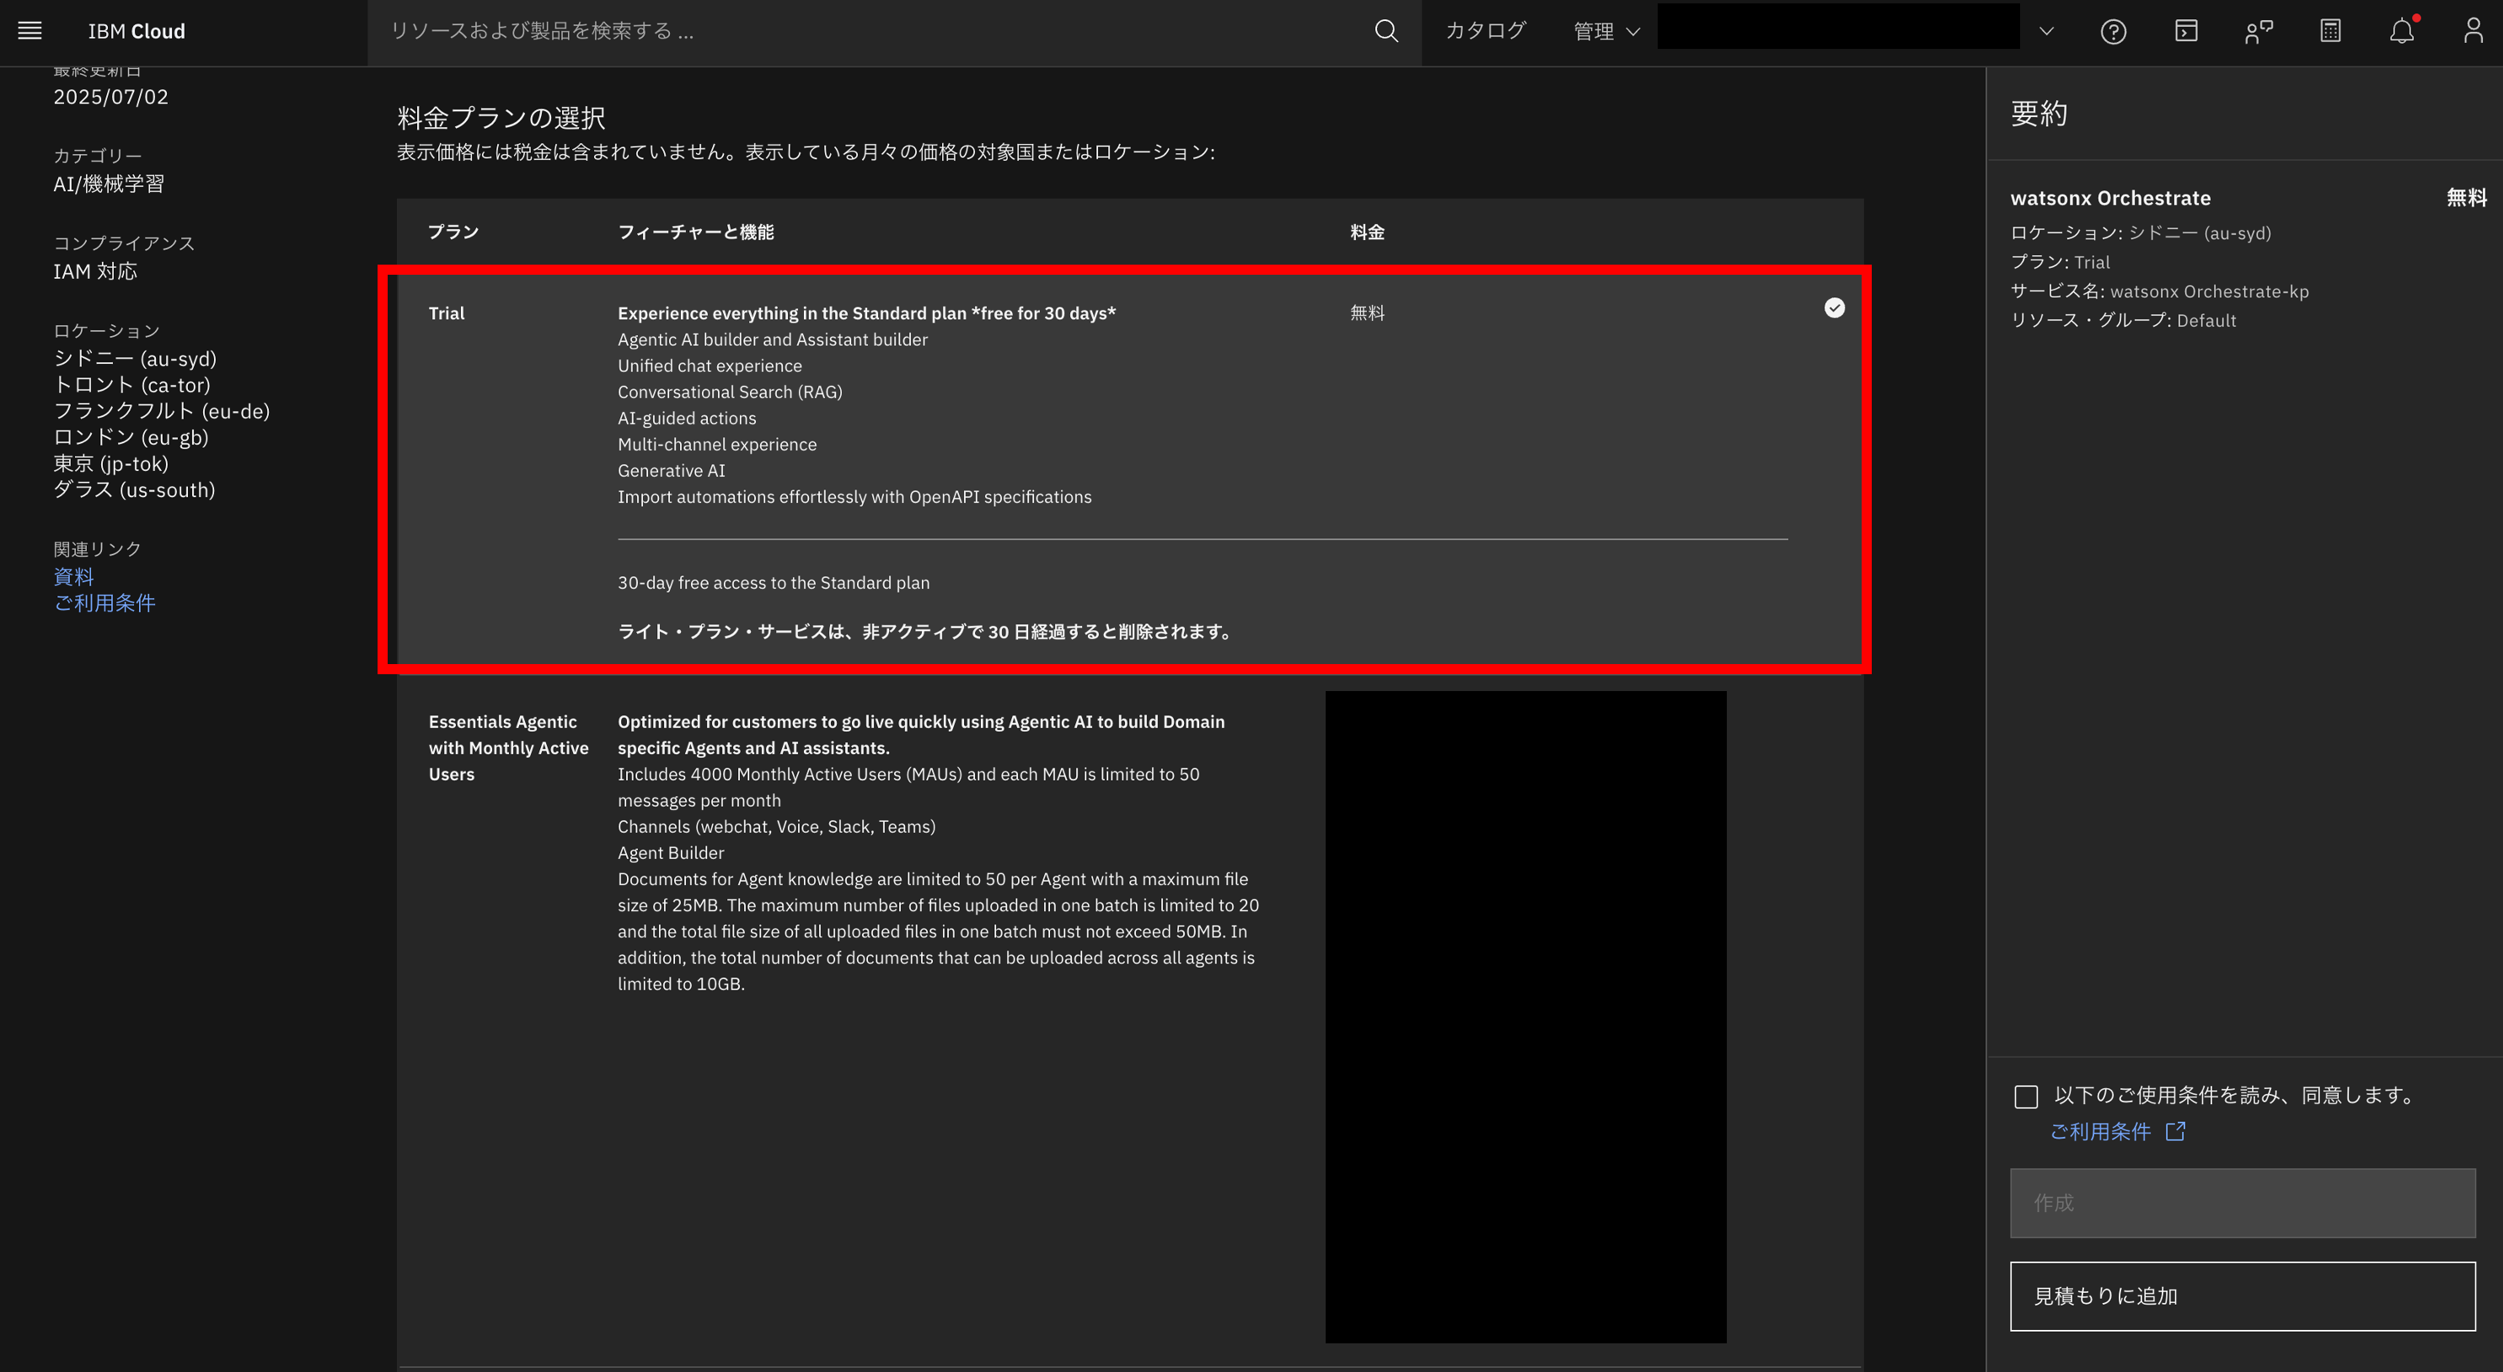Select the Trial plan checkmark

click(x=1834, y=308)
